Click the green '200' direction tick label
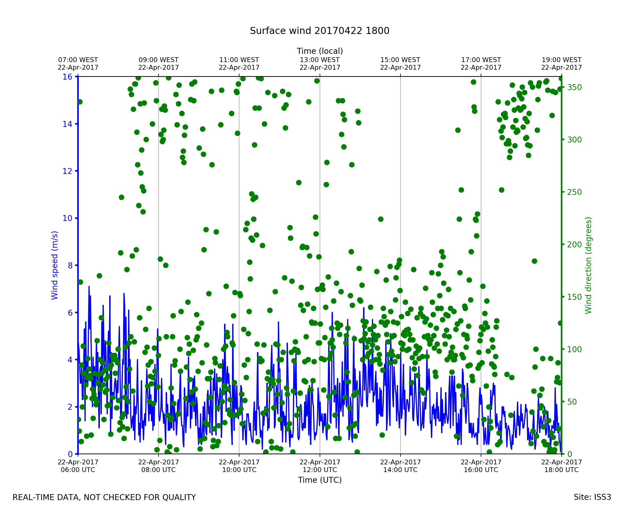 [574, 245]
